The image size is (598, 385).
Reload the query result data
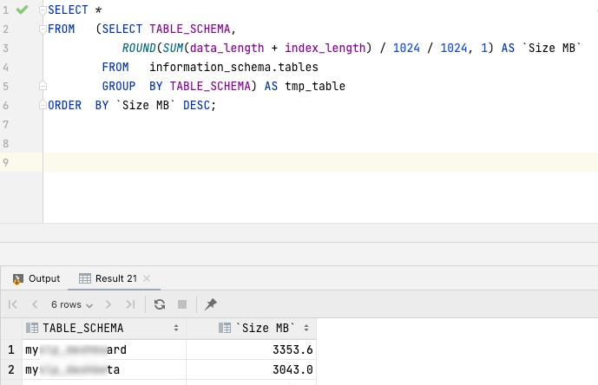[160, 304]
